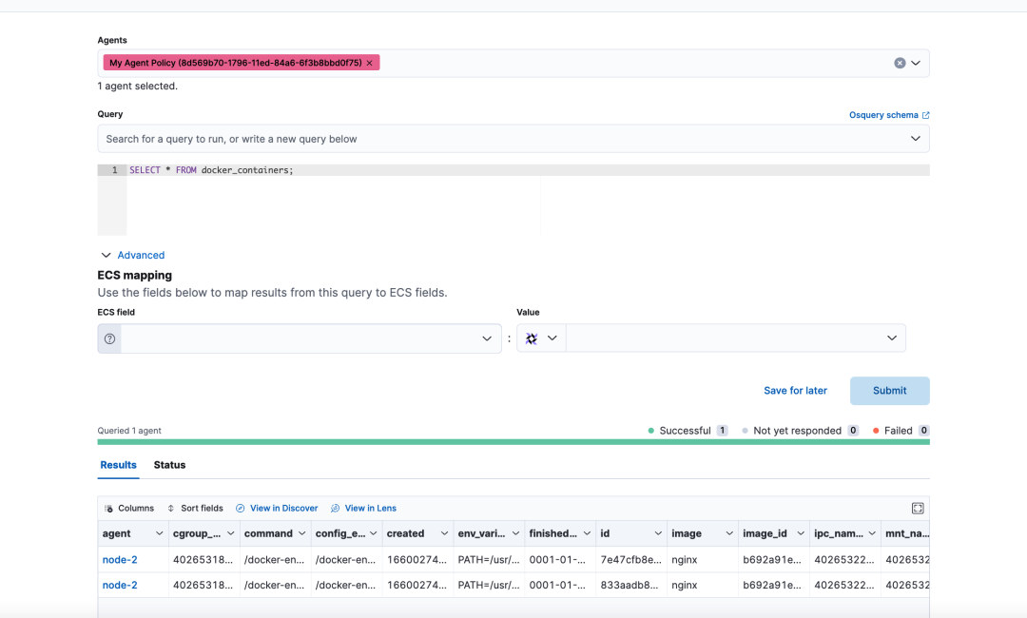Viewport: 1027px width, 618px height.
Task: Select the Results tab
Action: click(119, 465)
